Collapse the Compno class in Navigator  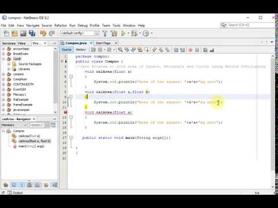tap(3, 131)
